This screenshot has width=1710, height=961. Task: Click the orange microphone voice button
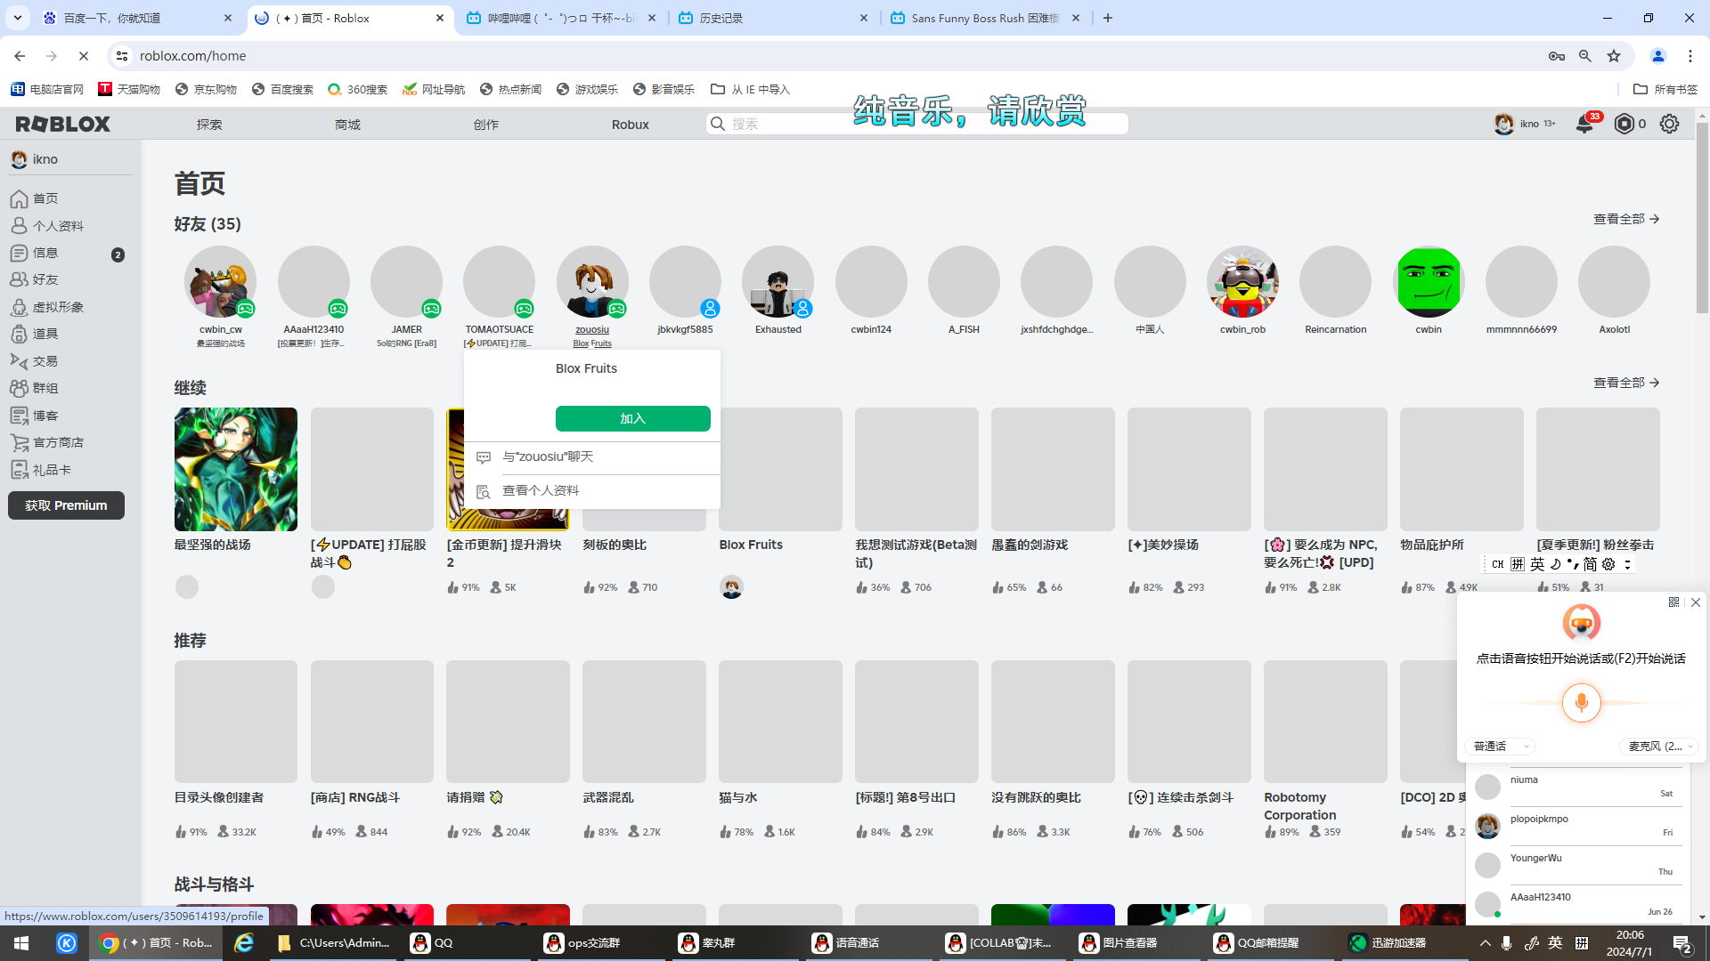point(1582,703)
